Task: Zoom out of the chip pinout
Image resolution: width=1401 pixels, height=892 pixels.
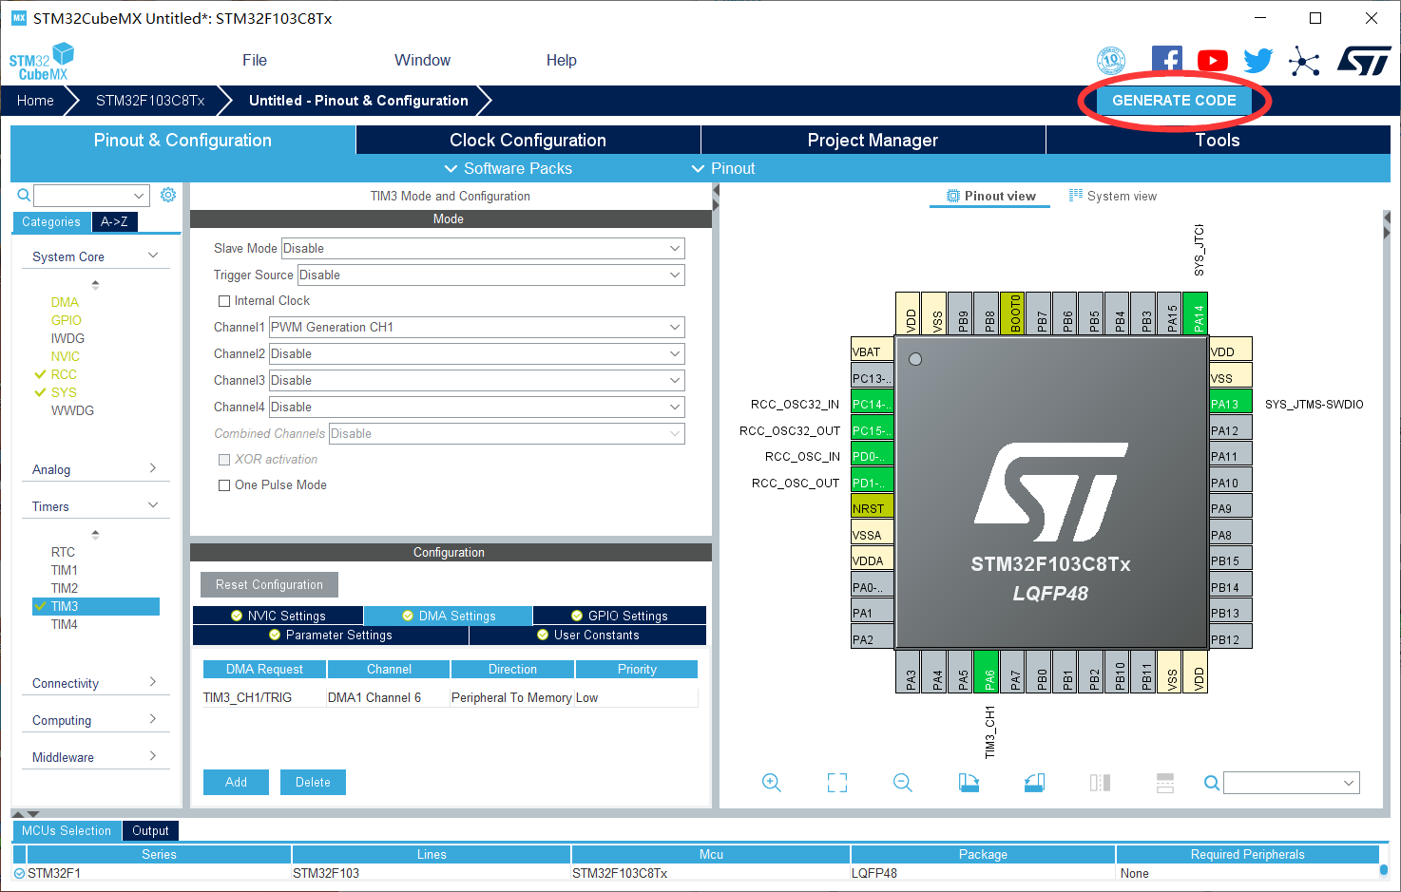Action: point(903,783)
